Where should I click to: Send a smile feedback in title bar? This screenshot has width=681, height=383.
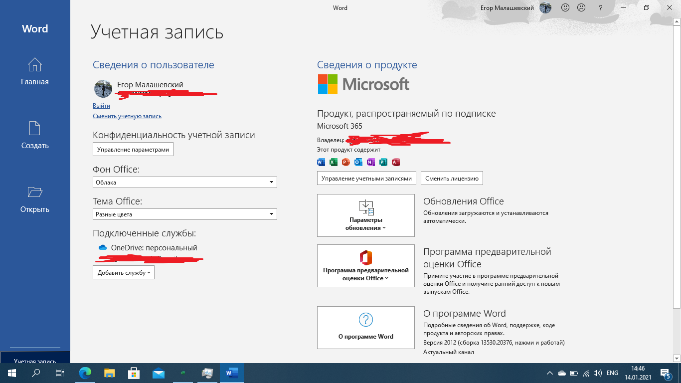(x=565, y=7)
